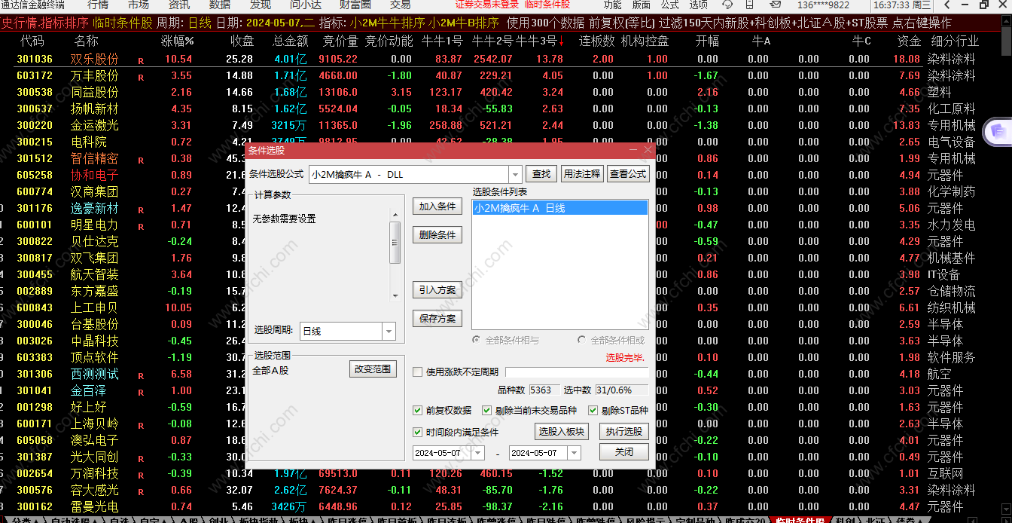Select 全部条件相或 radio button
The width and height of the screenshot is (1012, 523).
581,341
